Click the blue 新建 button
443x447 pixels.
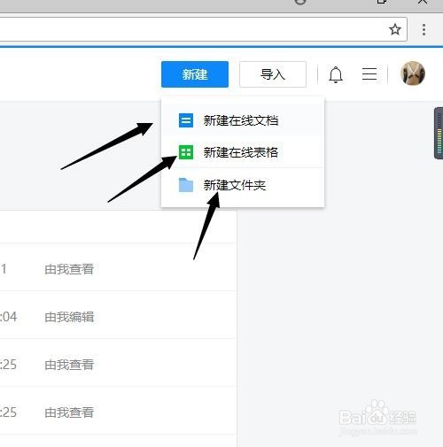(x=195, y=74)
